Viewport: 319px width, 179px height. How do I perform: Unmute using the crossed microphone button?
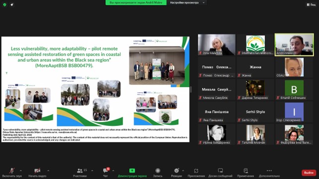click(x=12, y=171)
